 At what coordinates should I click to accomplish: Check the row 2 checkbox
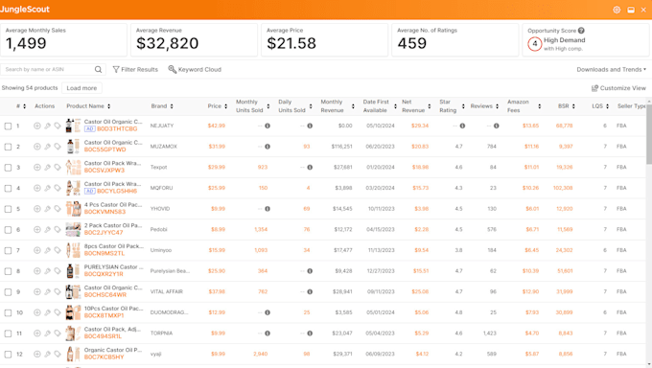[x=8, y=147]
